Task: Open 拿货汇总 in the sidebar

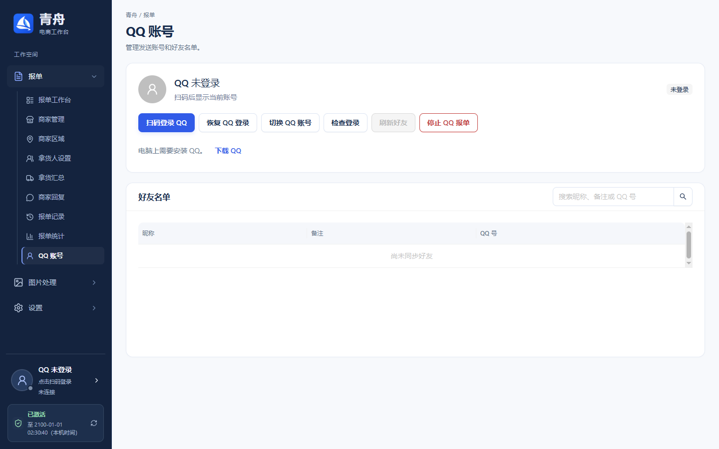Action: coord(63,178)
